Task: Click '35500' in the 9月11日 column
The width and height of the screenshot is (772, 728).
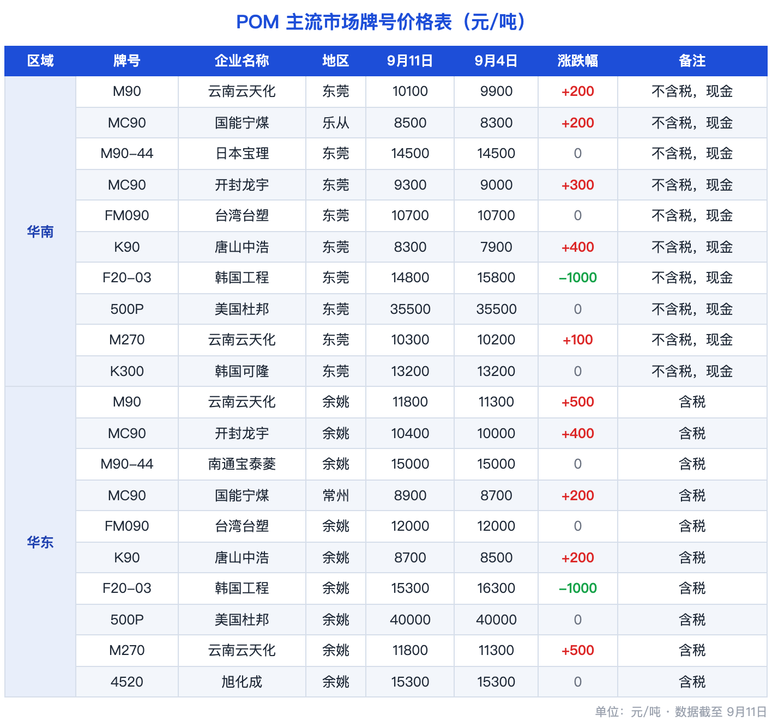Action: [x=410, y=309]
